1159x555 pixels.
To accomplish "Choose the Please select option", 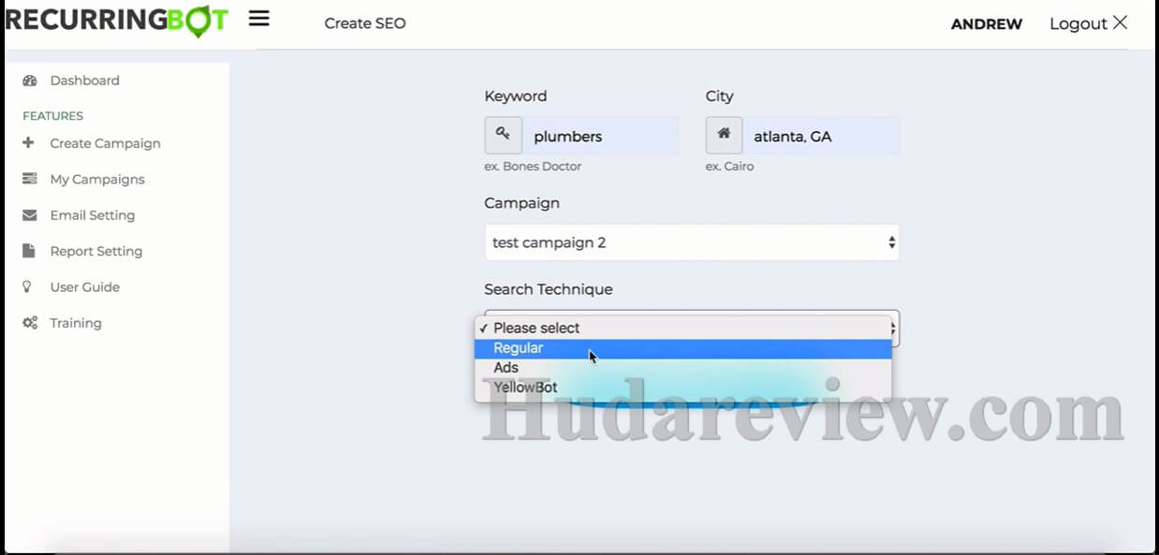I will click(x=683, y=328).
